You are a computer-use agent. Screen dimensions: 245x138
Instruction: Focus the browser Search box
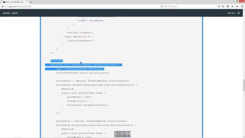(193, 7)
